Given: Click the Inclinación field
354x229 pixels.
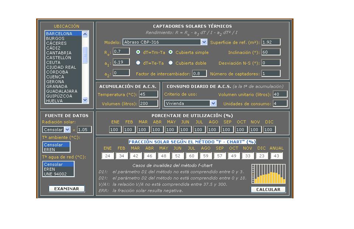Looking at the screenshot, I should tap(271, 52).
